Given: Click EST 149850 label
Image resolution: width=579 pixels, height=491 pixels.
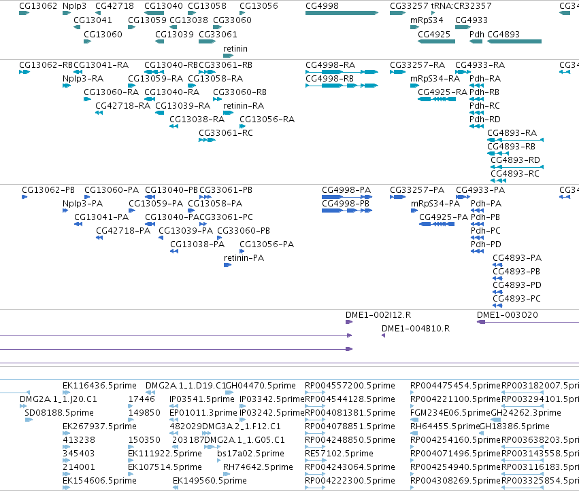Looking at the screenshot, I should pyautogui.click(x=144, y=413).
